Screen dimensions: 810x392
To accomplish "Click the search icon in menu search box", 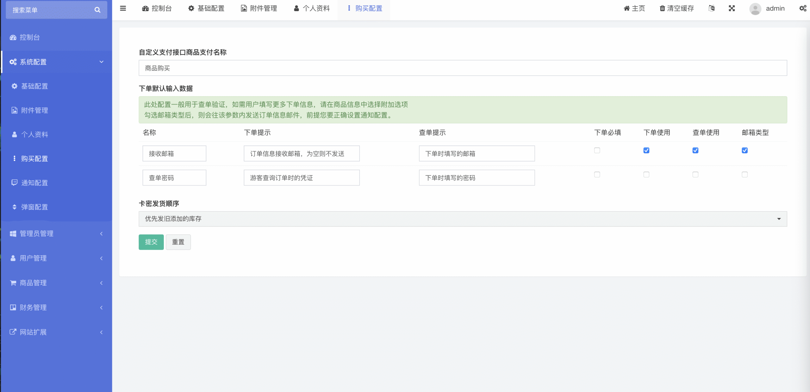I will pyautogui.click(x=97, y=10).
